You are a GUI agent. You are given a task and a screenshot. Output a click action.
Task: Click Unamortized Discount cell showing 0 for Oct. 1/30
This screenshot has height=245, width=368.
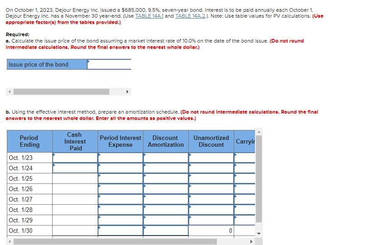pos(211,231)
